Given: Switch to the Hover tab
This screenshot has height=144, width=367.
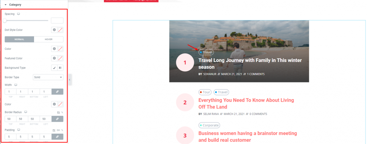Looking at the screenshot, I should (x=49, y=39).
